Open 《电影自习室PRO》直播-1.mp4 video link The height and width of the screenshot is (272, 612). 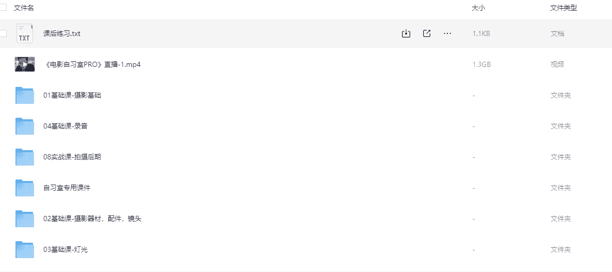(93, 65)
